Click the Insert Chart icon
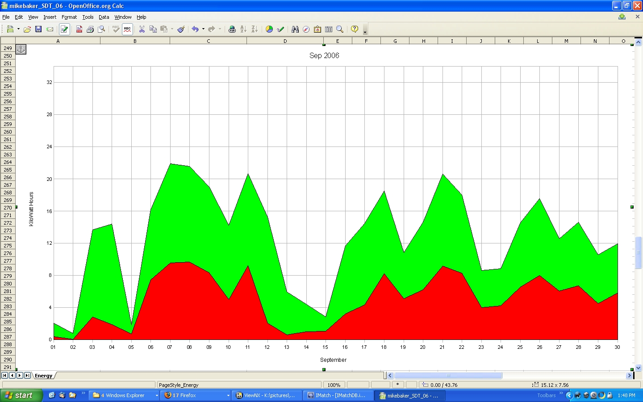Image resolution: width=643 pixels, height=402 pixels. pyautogui.click(x=269, y=29)
